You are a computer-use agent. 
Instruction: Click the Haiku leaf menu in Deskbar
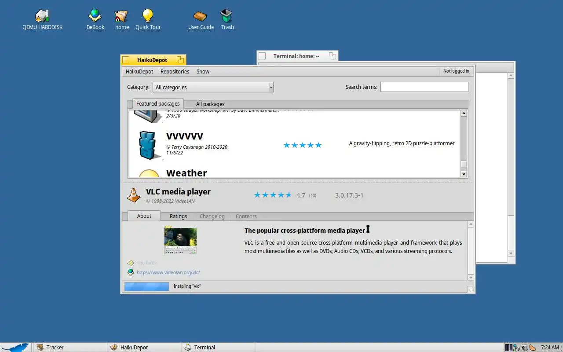point(15,347)
